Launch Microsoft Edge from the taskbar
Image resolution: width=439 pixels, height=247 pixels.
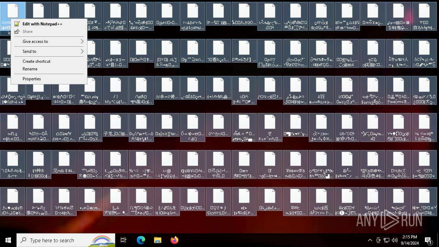(141, 240)
